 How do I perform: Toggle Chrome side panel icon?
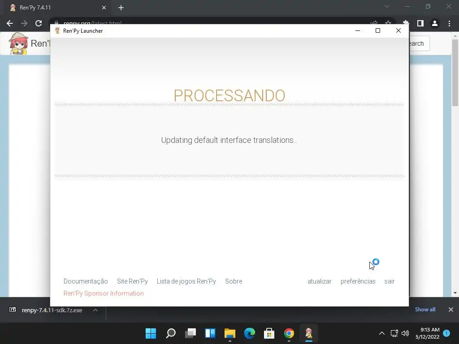[420, 23]
